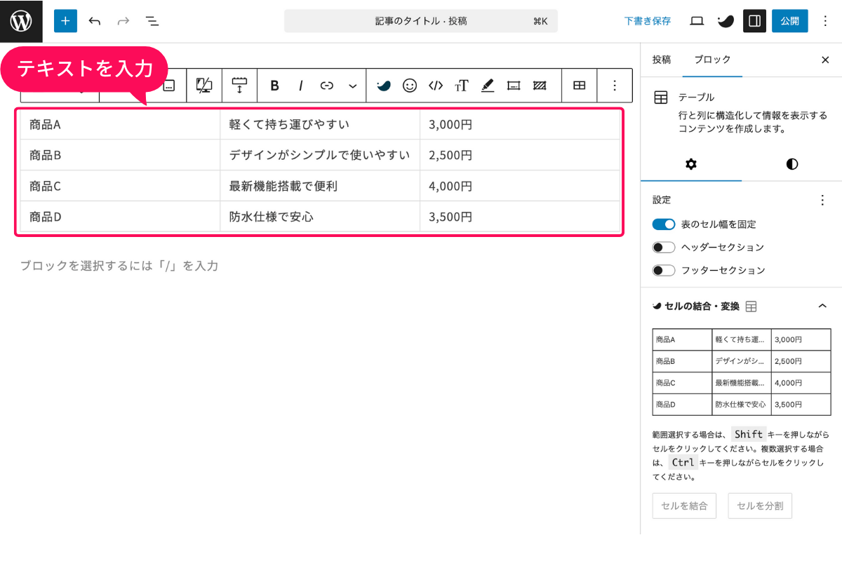The height and width of the screenshot is (561, 842).
Task: Click the 下書き保存 link
Action: coord(647,20)
